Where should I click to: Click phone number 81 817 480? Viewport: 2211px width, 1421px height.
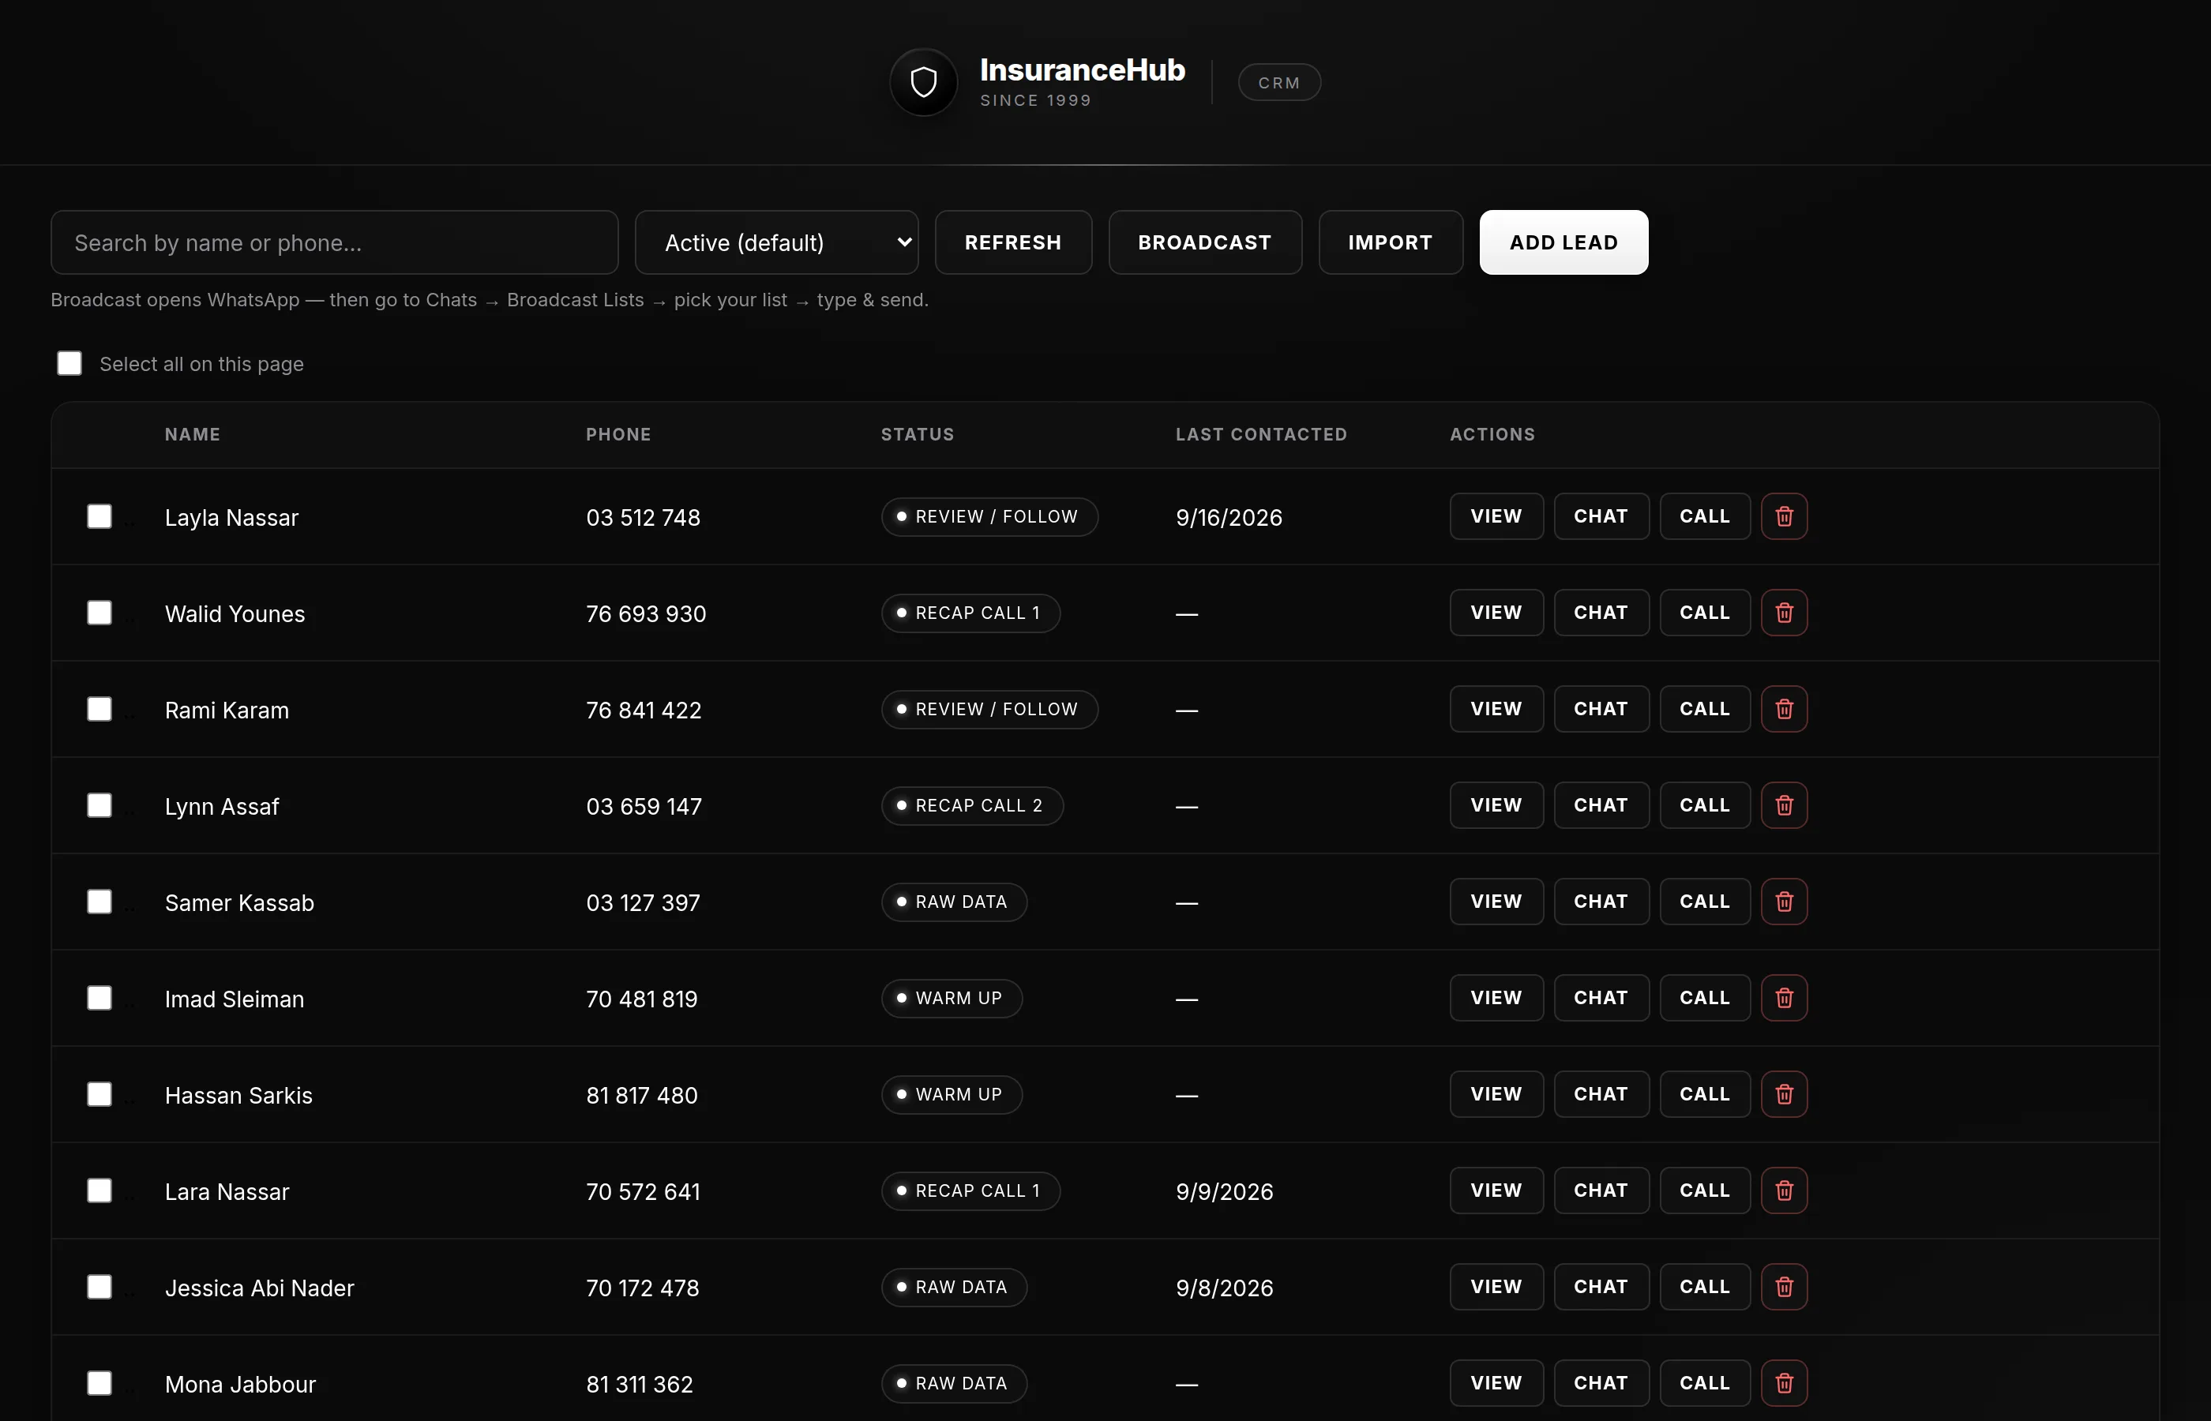click(641, 1095)
